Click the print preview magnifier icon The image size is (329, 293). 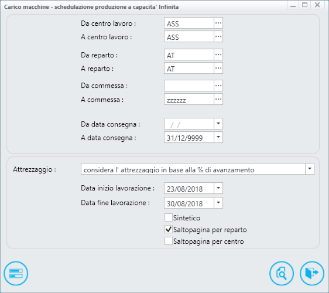tap(282, 274)
